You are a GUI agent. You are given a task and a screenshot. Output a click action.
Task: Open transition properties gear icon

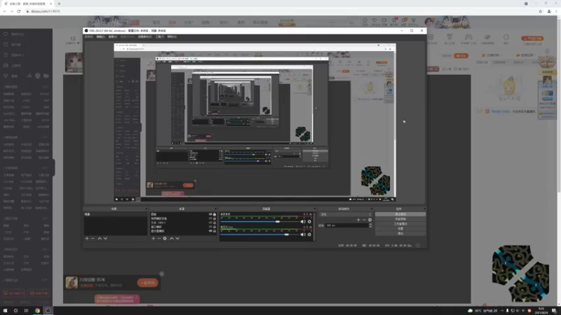pos(370,220)
